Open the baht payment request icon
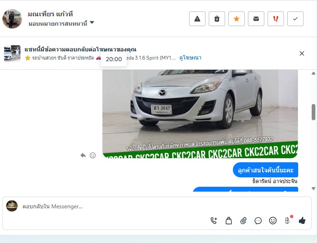The image size is (317, 243). 288,221
